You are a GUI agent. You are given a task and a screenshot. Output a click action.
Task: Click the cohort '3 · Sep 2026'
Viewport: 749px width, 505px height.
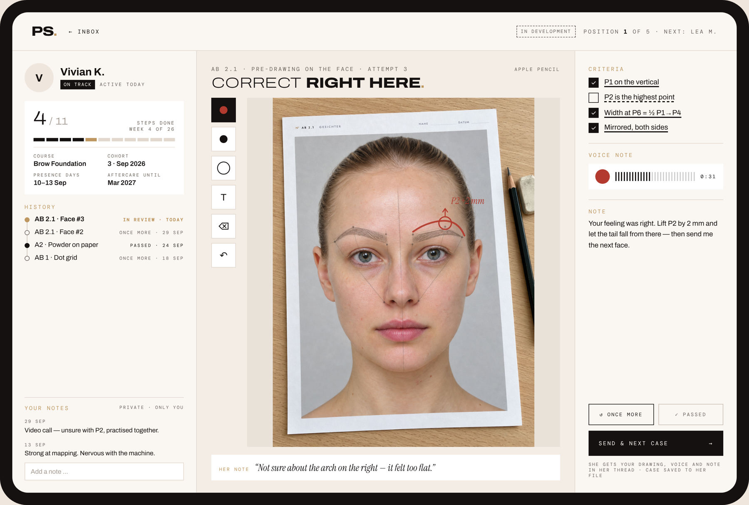tap(126, 163)
